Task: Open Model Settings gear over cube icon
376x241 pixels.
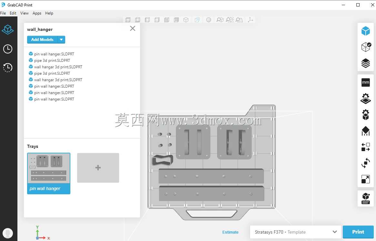Action: click(365, 115)
